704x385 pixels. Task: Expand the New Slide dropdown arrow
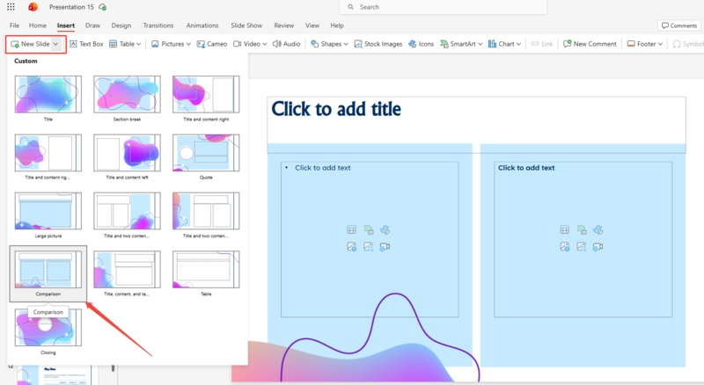[x=56, y=43]
